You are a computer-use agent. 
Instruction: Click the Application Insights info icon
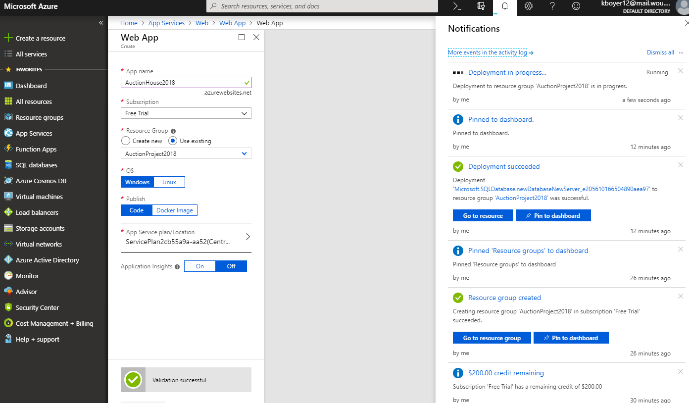pyautogui.click(x=177, y=267)
